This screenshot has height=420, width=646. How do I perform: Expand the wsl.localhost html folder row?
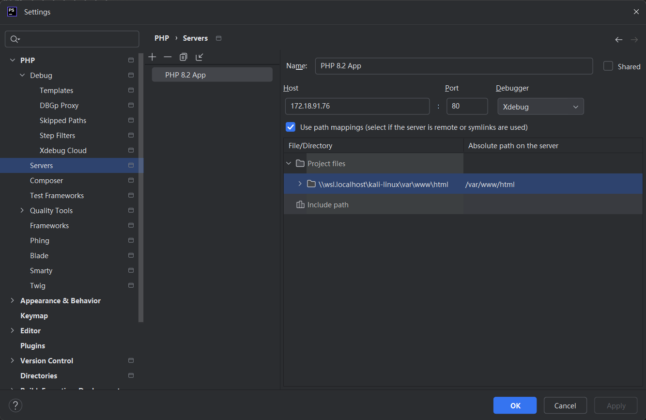pos(300,184)
